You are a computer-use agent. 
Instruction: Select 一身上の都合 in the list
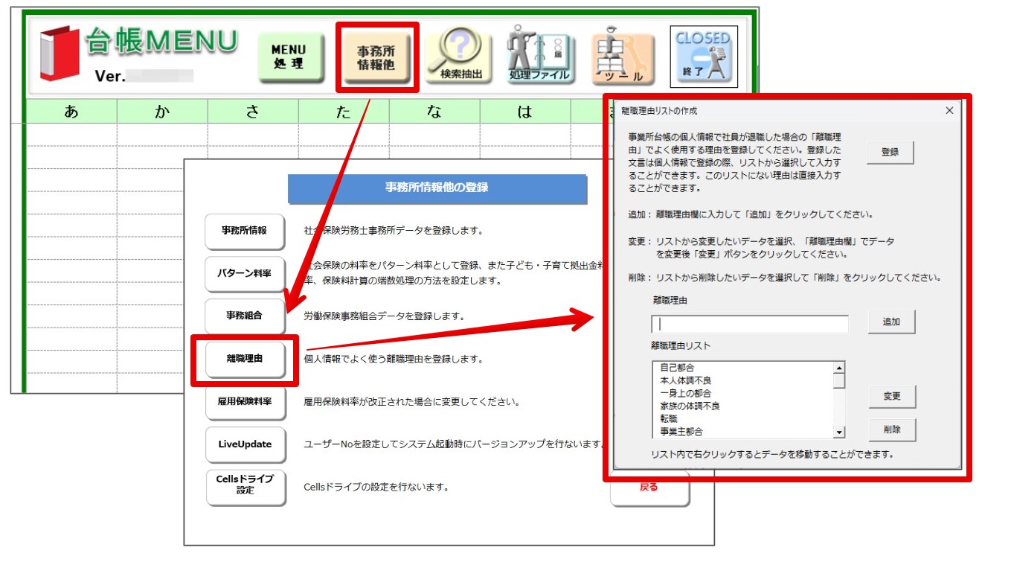click(742, 393)
